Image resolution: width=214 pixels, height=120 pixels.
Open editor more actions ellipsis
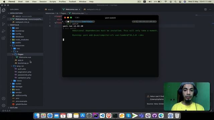click(210, 9)
